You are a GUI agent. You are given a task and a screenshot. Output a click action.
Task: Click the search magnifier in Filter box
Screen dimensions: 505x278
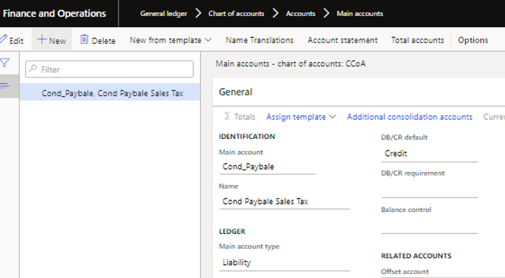click(34, 69)
